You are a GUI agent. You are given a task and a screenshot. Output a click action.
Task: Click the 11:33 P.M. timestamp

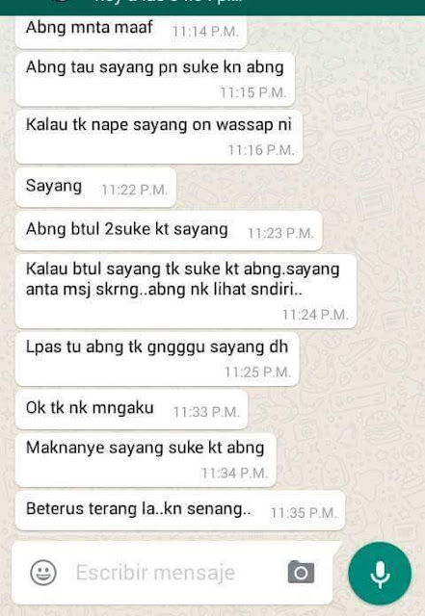206,412
